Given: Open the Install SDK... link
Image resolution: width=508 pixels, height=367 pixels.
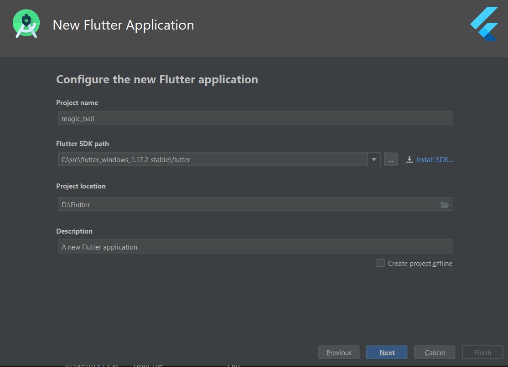Looking at the screenshot, I should (435, 159).
